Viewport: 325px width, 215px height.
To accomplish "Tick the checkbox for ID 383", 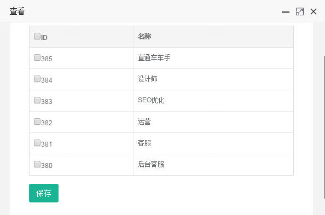I will (x=37, y=100).
